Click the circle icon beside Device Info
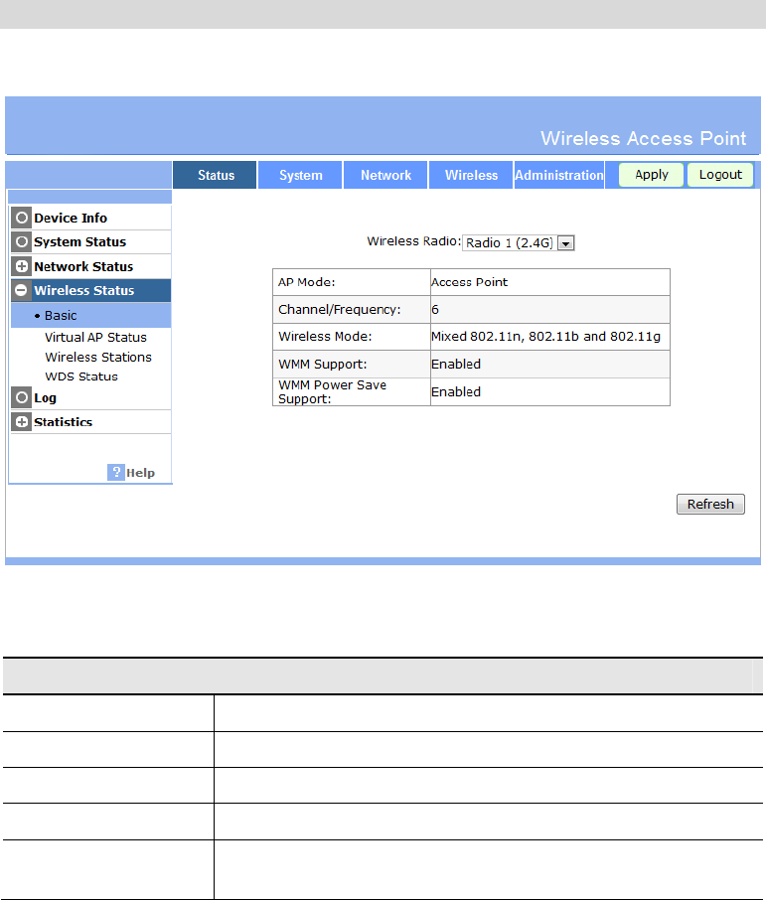The image size is (766, 900). tap(22, 219)
